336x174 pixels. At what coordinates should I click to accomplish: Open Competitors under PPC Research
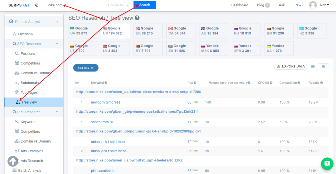30,131
